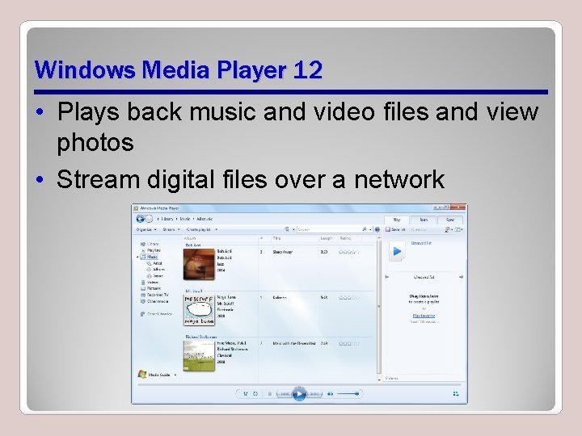Viewport: 582px width, 436px height.
Task: Click the Forward navigation arrow button
Action: (149, 219)
